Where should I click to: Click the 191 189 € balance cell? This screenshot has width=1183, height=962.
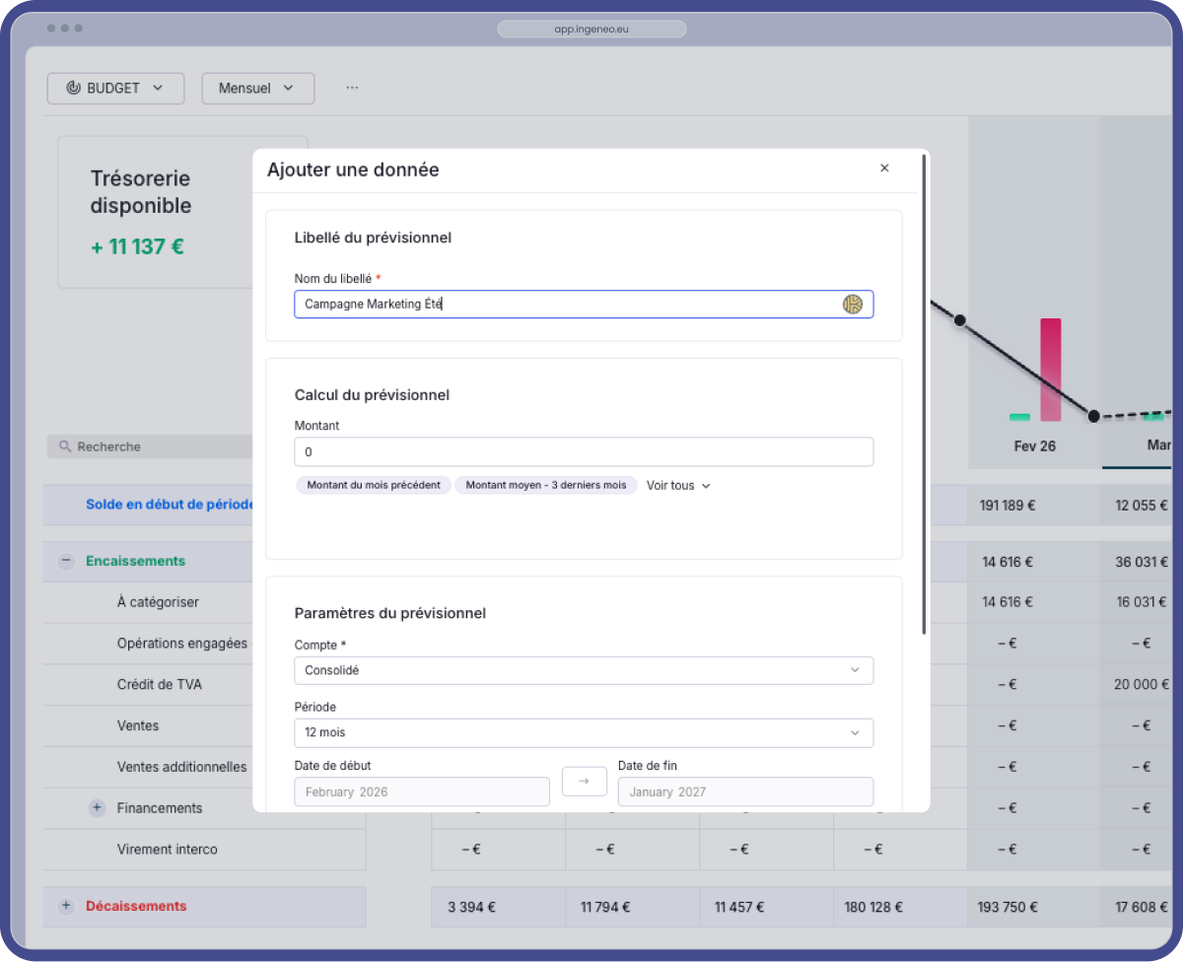pos(1008,505)
